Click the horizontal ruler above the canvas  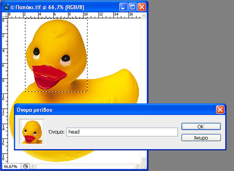coord(74,15)
